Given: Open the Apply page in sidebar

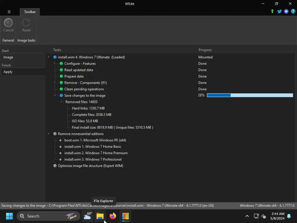Looking at the screenshot, I should point(8,72).
